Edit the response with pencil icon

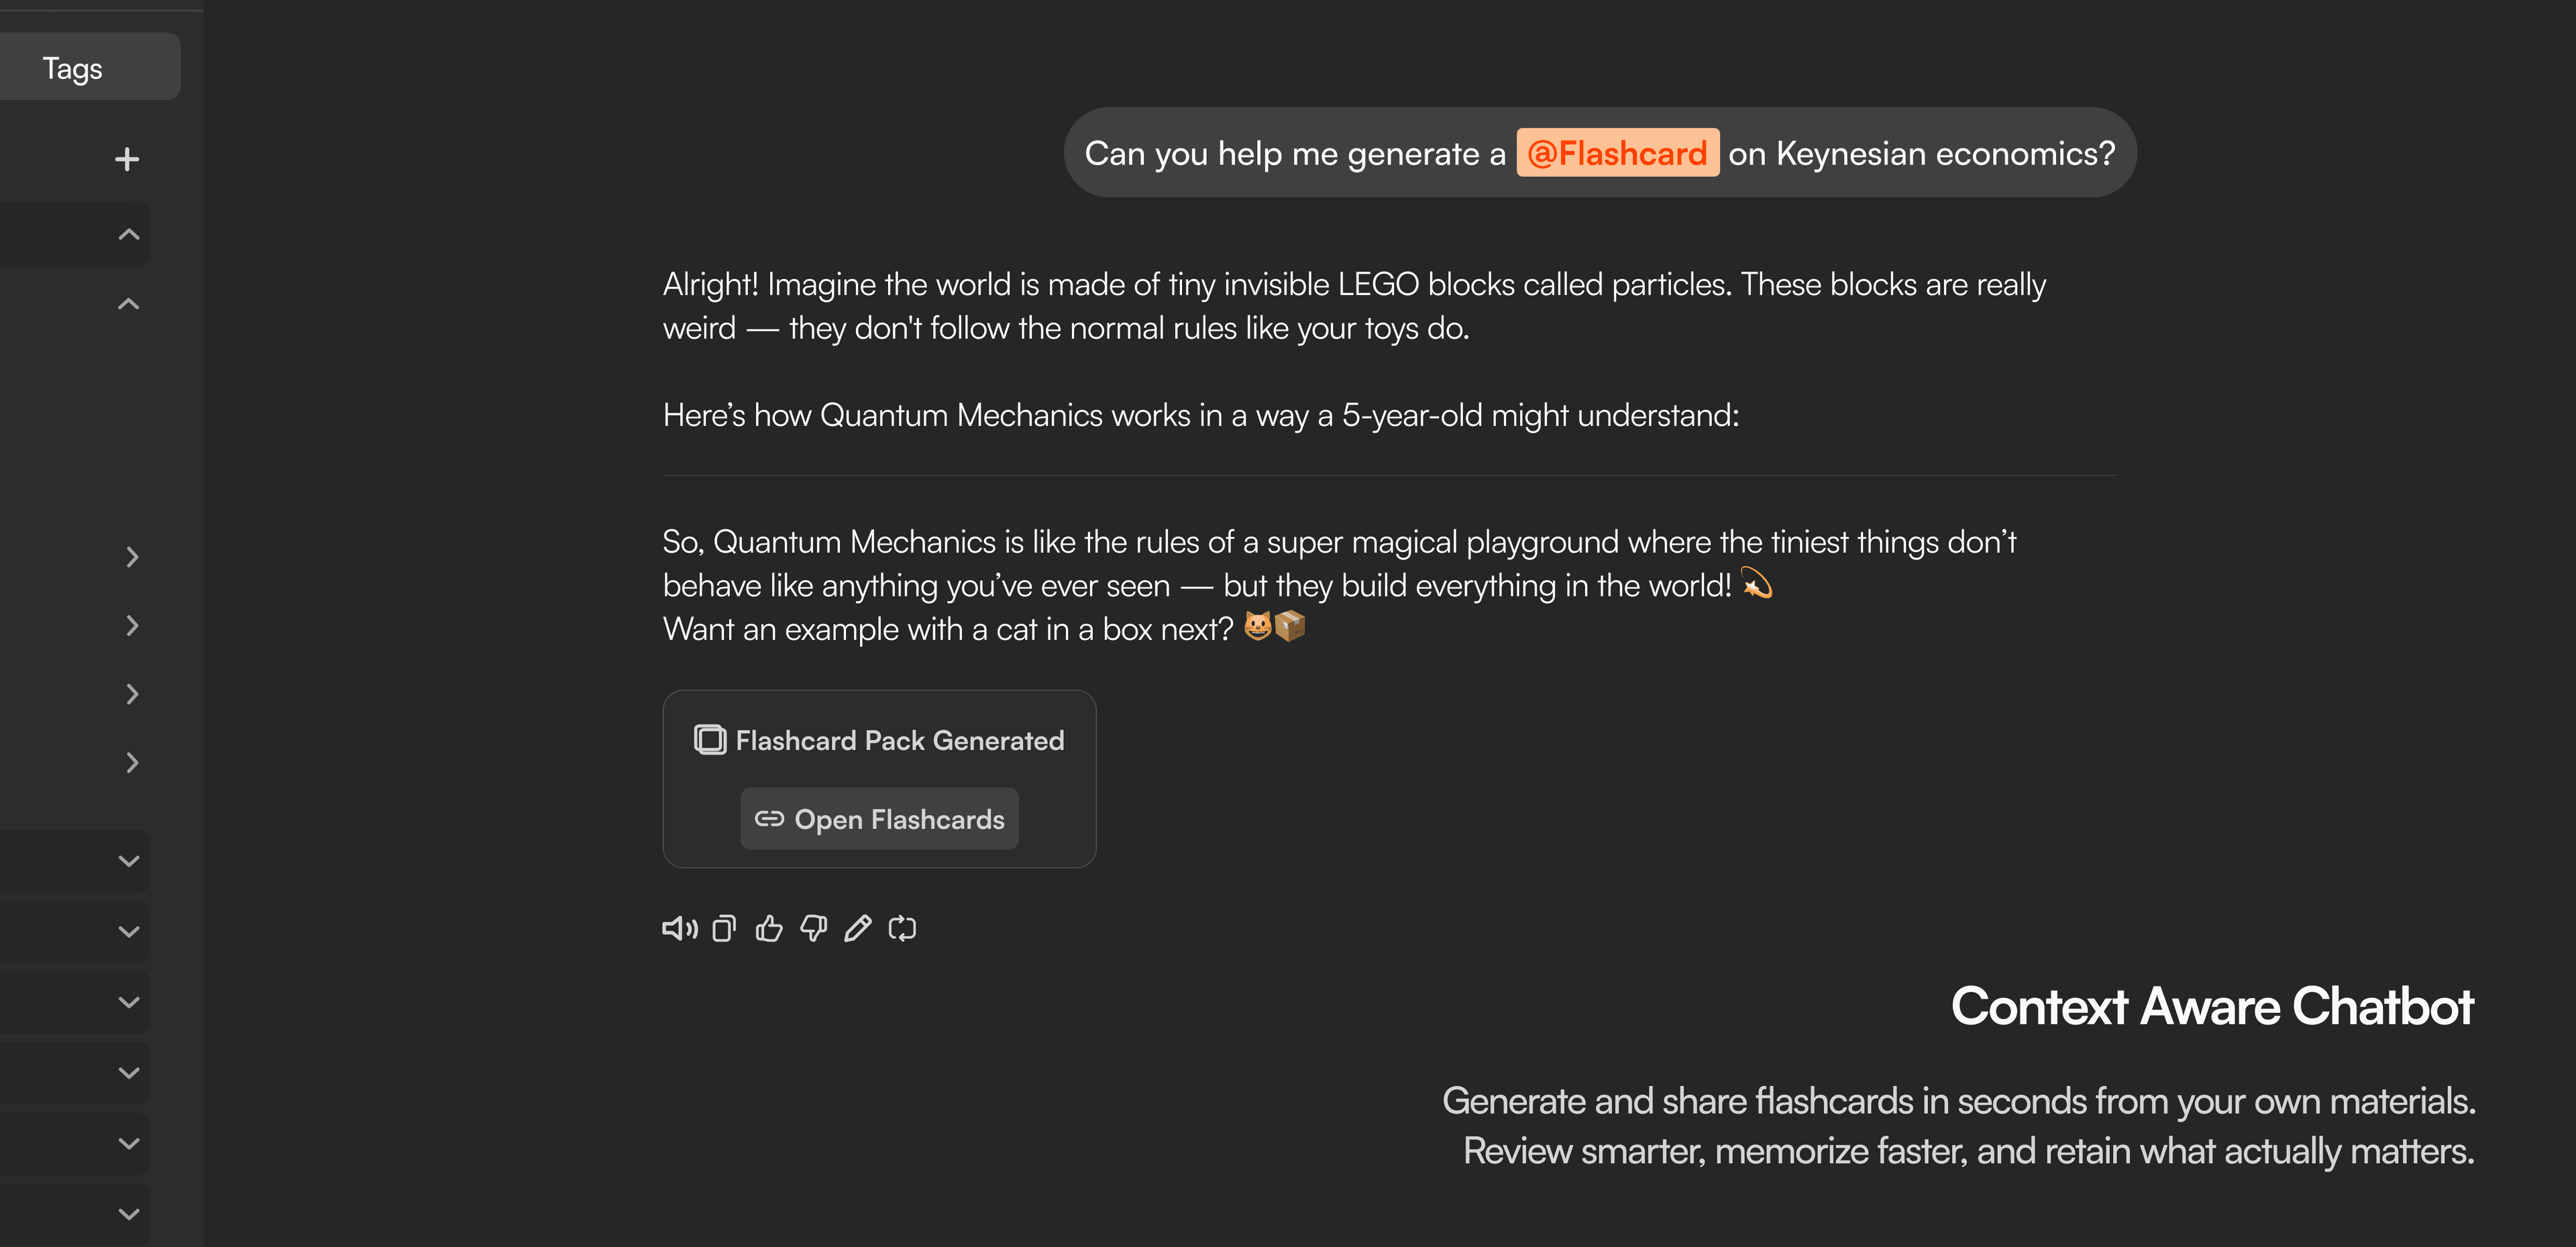tap(858, 929)
